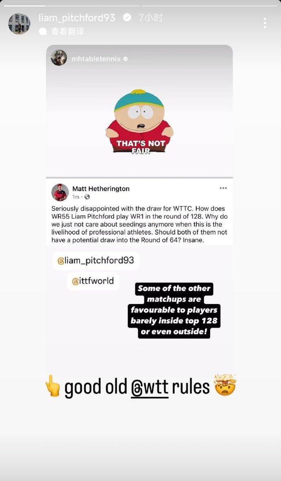281x481 pixels.
Task: Tap 查看翻译 to see translation
Action: coord(67,31)
